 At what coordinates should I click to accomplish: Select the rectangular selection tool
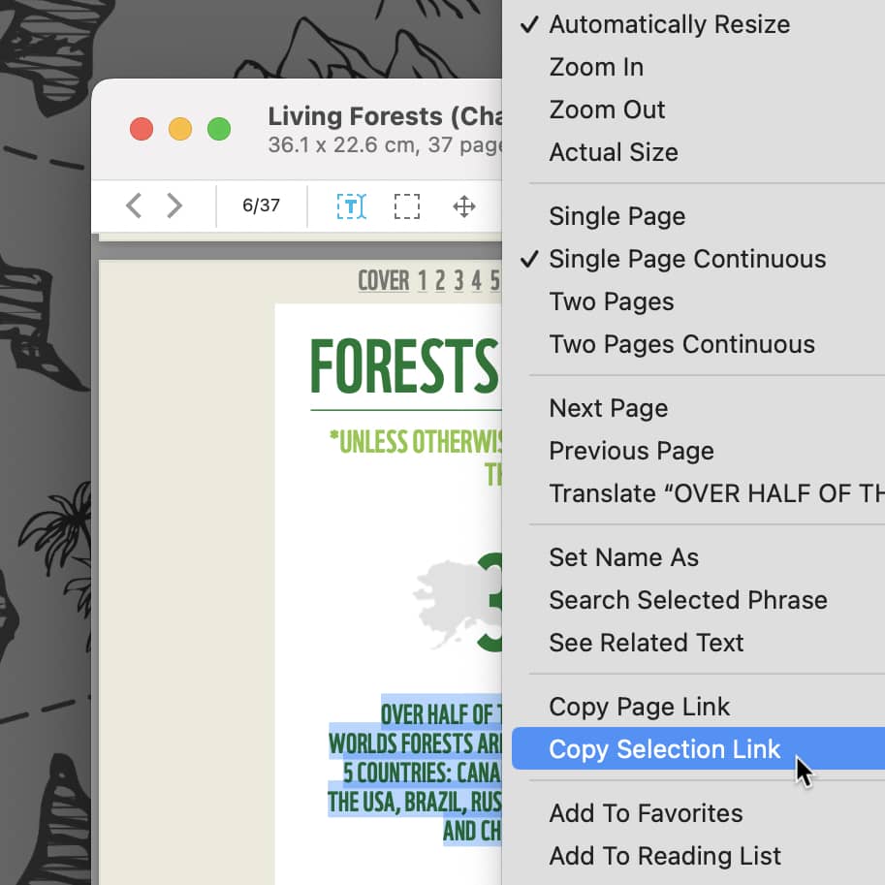[407, 206]
